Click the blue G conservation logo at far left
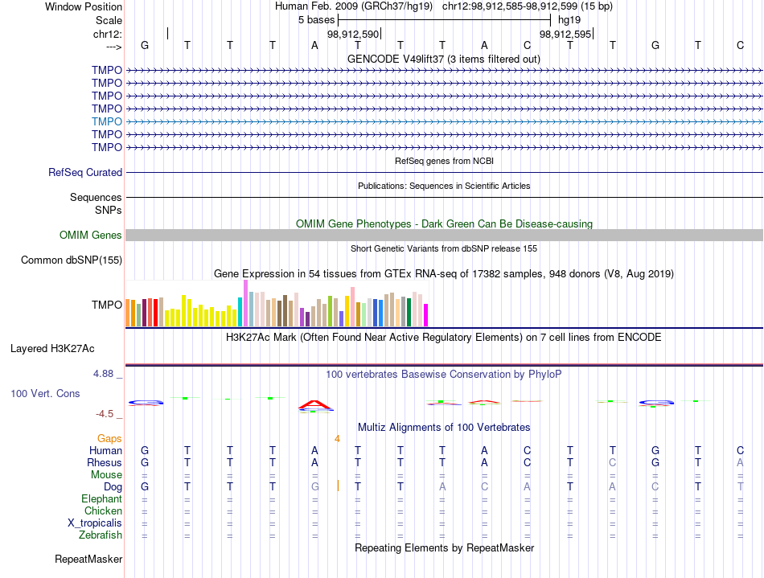 [146, 403]
